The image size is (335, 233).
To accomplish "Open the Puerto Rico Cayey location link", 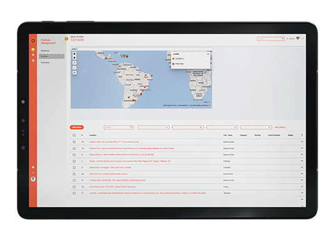I will pyautogui.click(x=112, y=187).
